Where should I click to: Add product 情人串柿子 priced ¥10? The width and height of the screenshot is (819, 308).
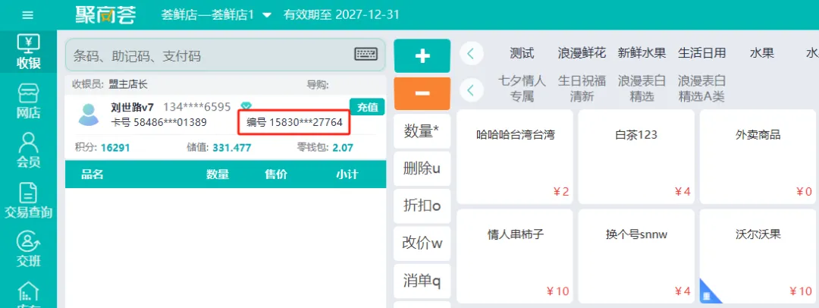pyautogui.click(x=515, y=256)
